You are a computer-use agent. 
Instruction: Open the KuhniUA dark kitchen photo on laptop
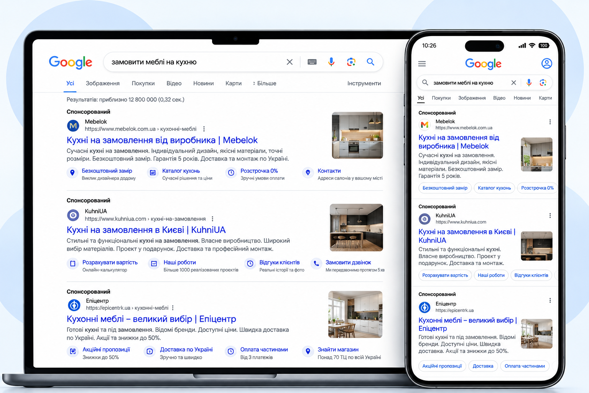pos(356,228)
